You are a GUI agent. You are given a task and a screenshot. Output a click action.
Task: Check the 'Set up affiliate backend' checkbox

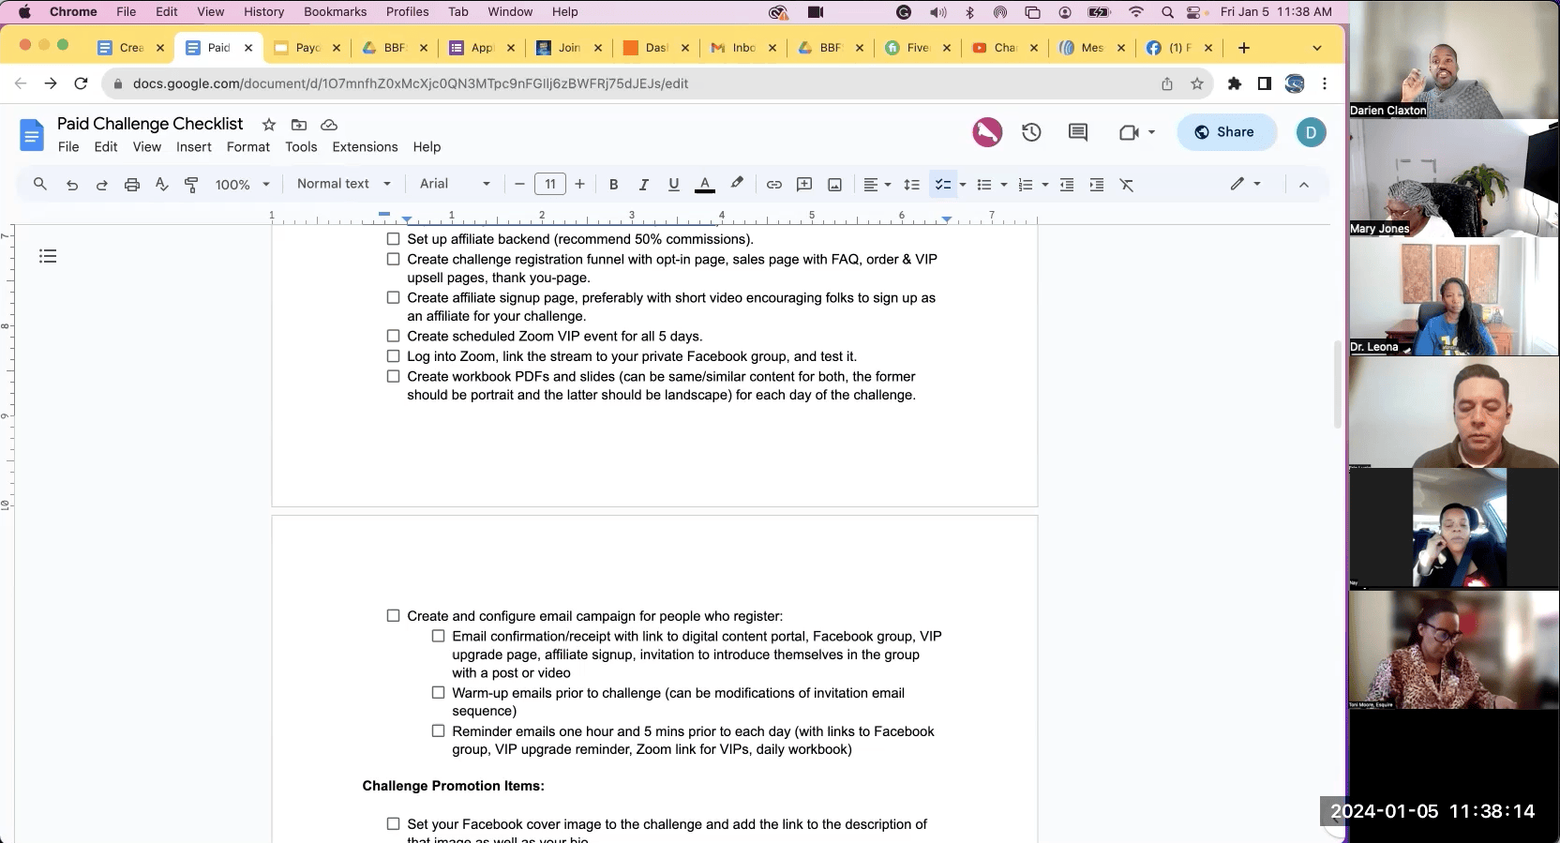pyautogui.click(x=394, y=239)
